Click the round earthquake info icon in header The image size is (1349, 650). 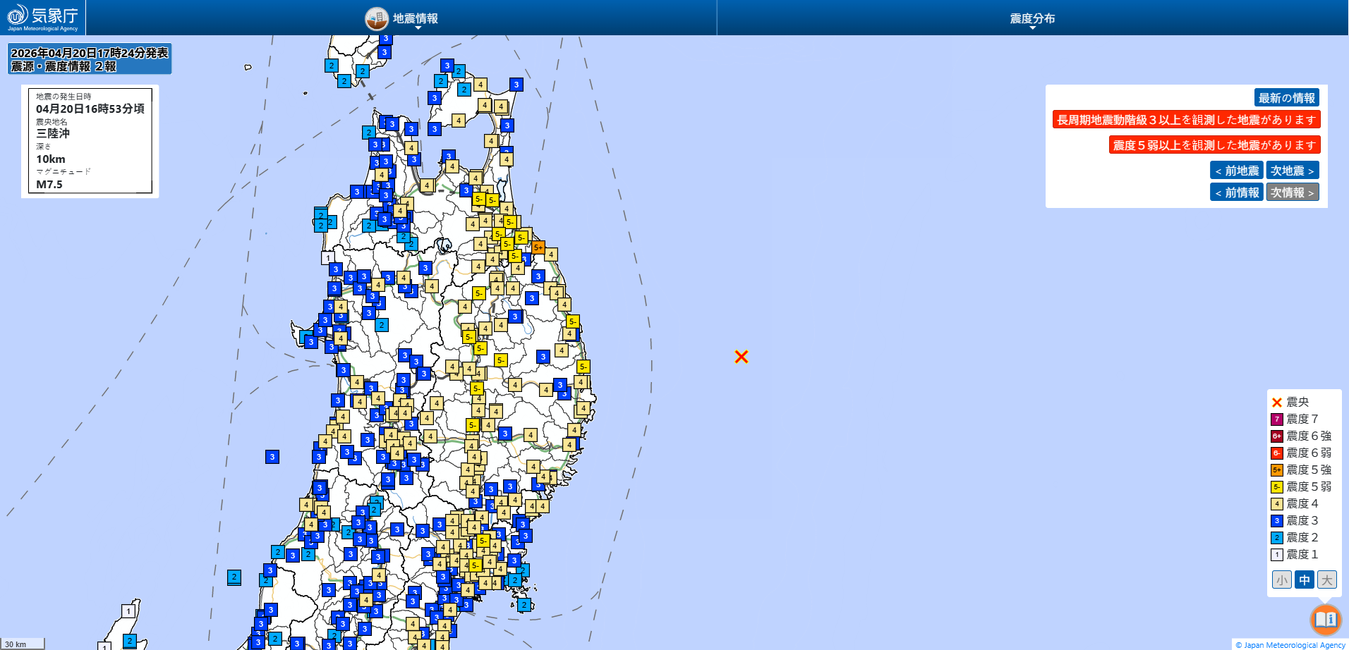377,18
